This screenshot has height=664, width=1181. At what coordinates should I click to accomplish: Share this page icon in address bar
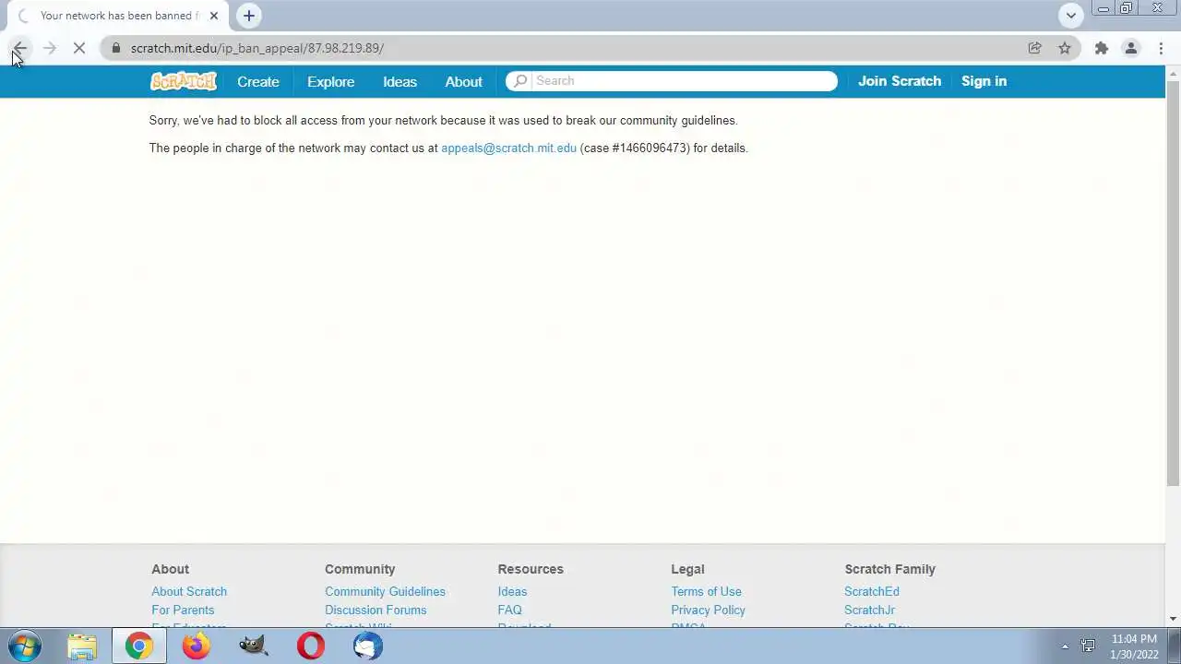pyautogui.click(x=1034, y=48)
